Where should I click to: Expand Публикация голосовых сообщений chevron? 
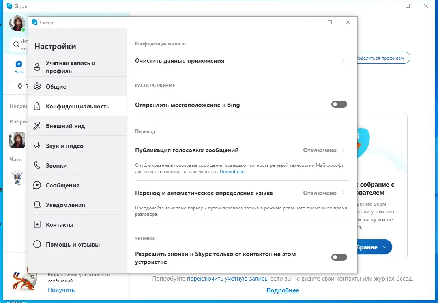click(x=343, y=150)
